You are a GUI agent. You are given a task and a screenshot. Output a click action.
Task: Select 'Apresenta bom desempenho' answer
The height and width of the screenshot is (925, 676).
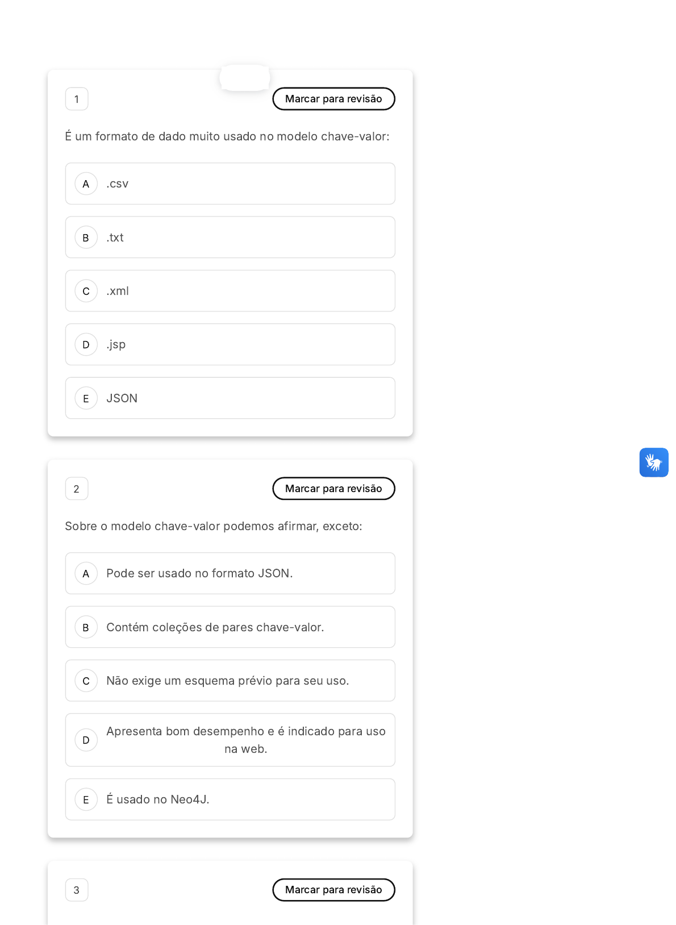pyautogui.click(x=230, y=740)
